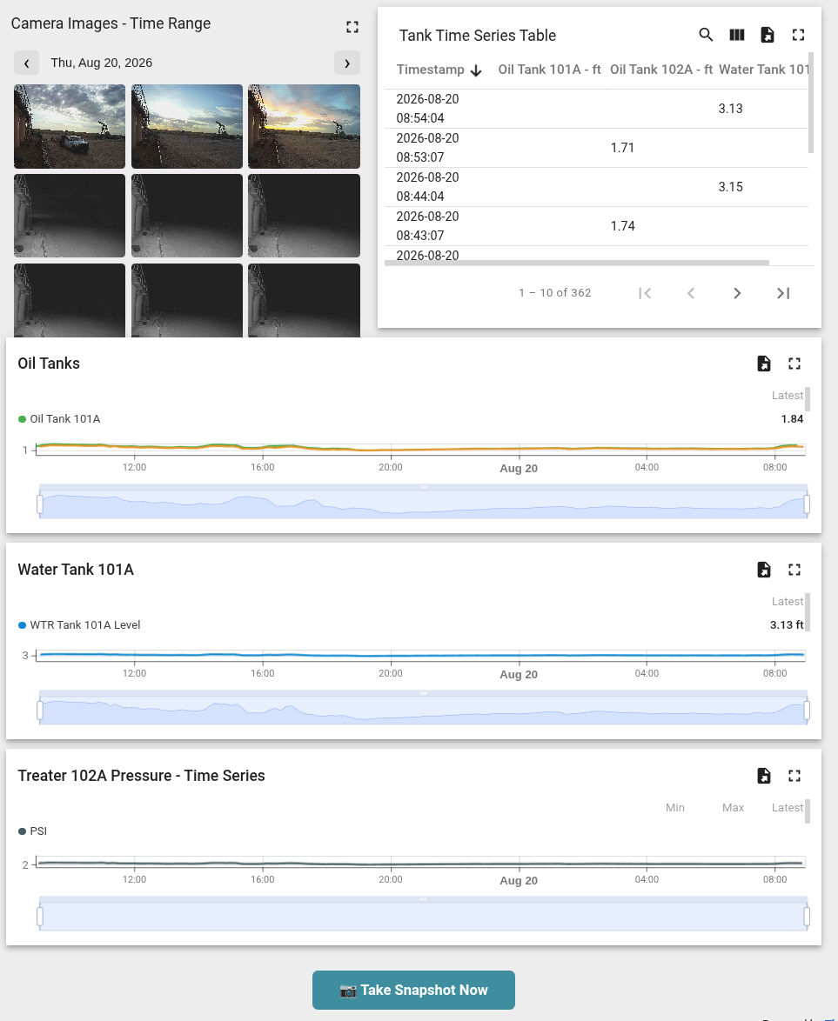Click the date Thu, Aug 20, 2026
The width and height of the screenshot is (838, 1021).
102,63
